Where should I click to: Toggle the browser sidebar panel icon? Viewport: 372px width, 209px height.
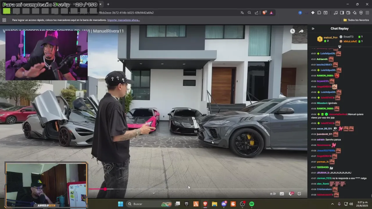342,13
